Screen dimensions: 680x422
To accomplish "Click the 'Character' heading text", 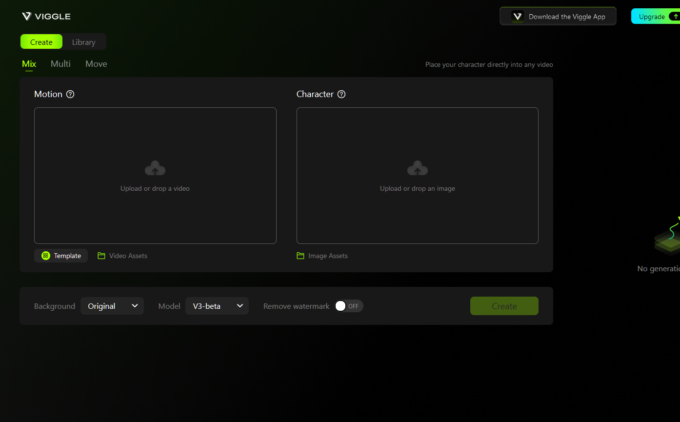I will coord(315,94).
